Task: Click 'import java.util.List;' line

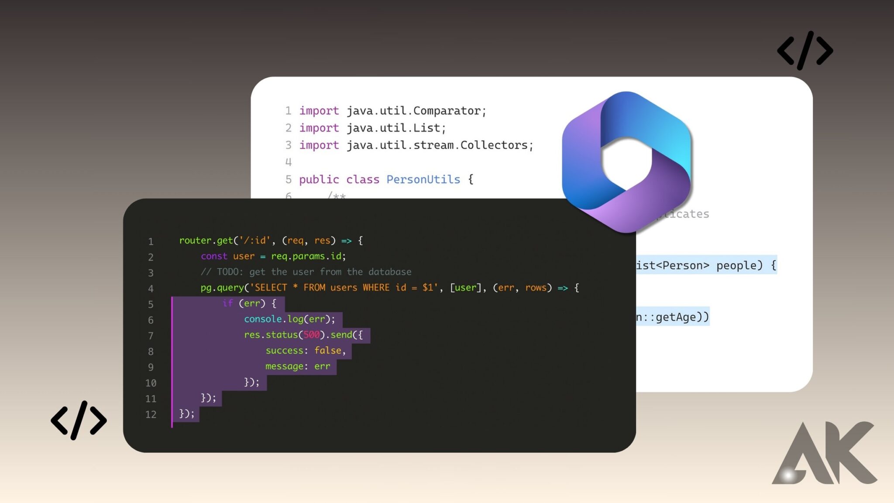Action: pyautogui.click(x=372, y=128)
